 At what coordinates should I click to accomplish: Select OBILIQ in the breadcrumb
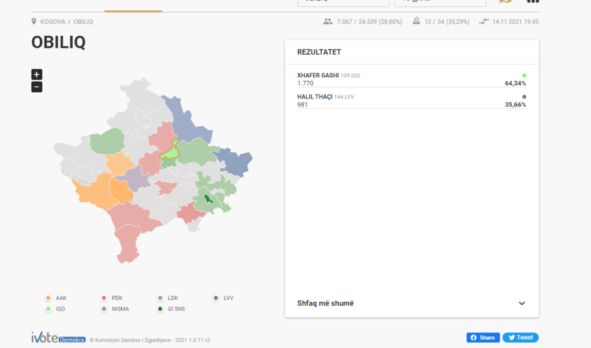tap(83, 22)
